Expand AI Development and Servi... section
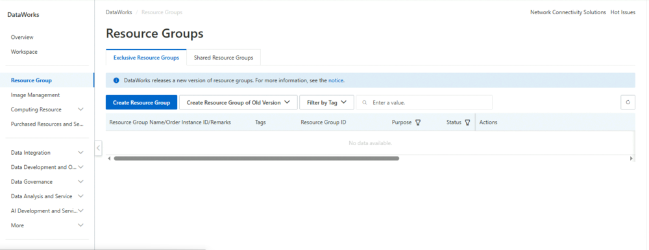The image size is (649, 250). tap(80, 210)
